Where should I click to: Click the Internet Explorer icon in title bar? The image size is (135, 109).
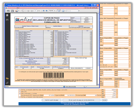(x=6, y=5)
